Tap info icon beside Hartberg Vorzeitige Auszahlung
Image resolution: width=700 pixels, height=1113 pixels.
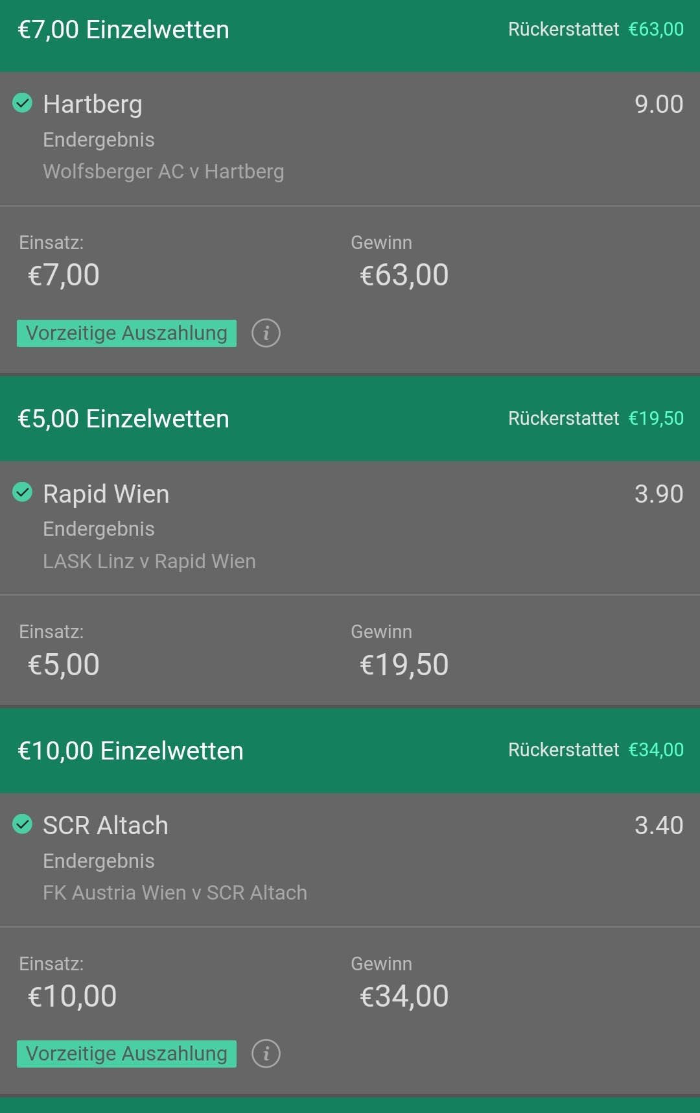click(266, 333)
